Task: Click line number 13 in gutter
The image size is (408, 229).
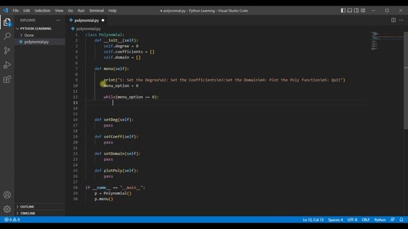Action: point(75,103)
